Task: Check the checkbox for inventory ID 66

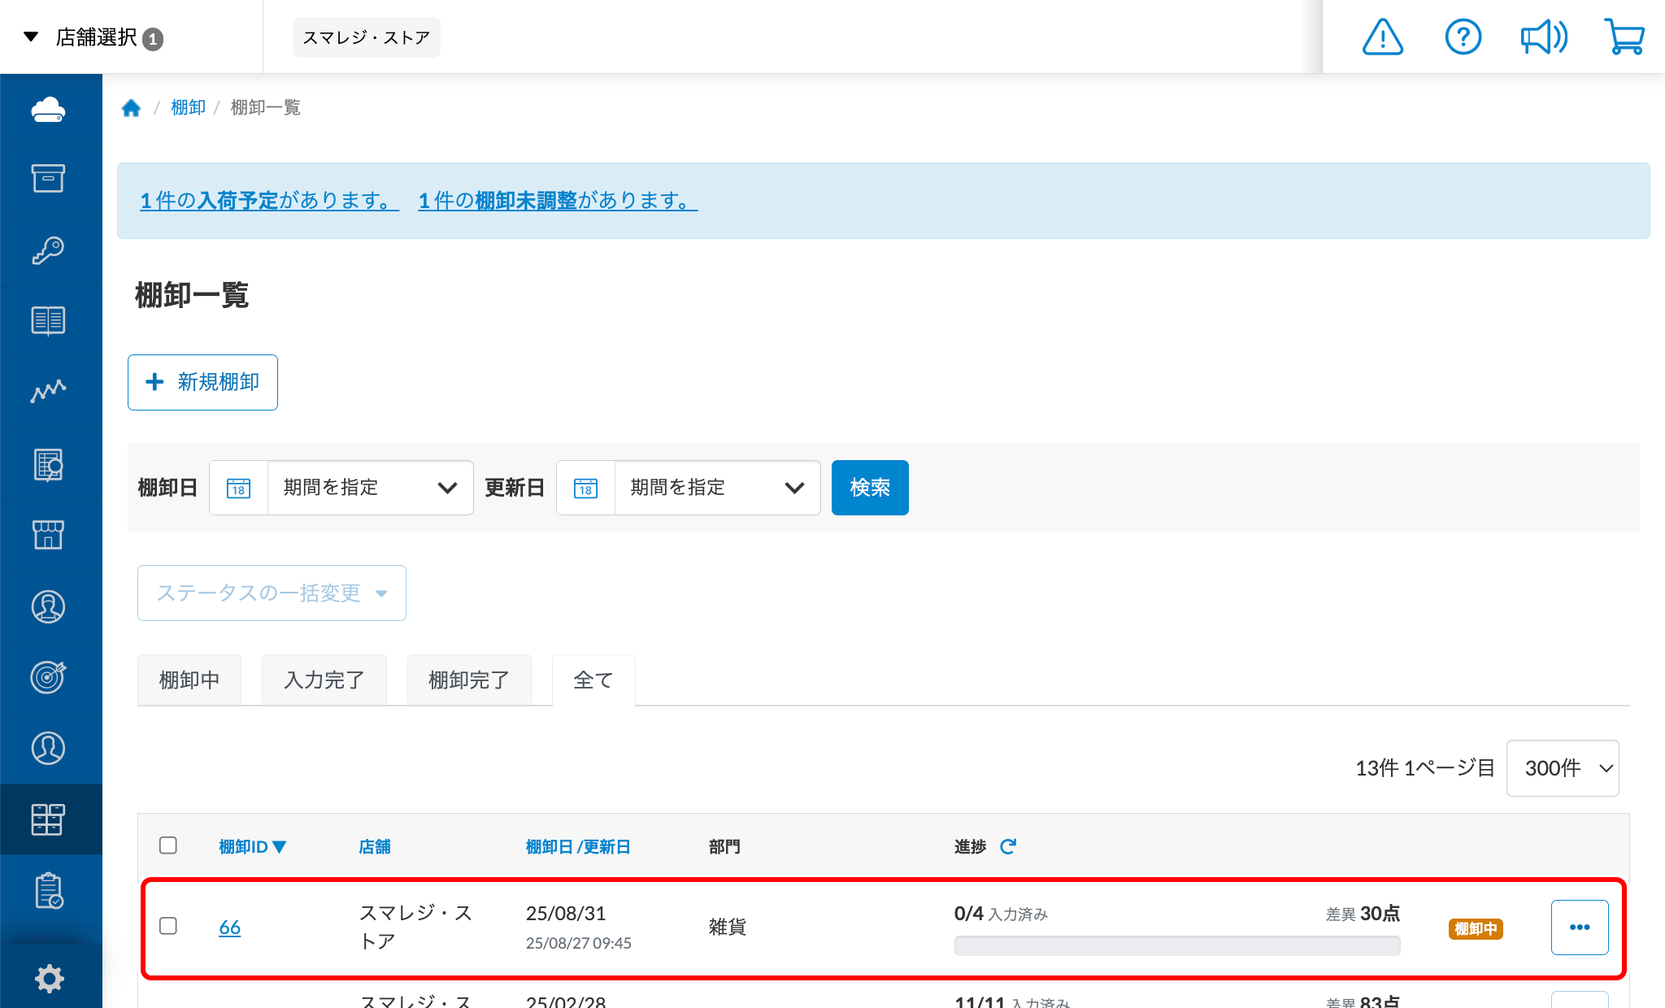Action: click(x=168, y=926)
